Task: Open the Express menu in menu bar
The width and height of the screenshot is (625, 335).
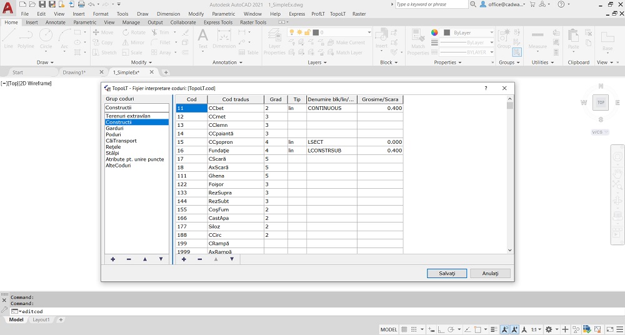Action: click(297, 14)
